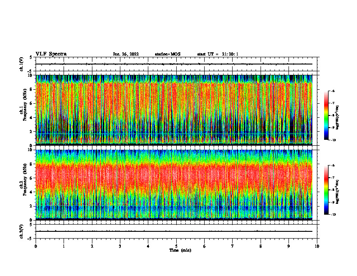Click the "-10" label on ch.2 color scale
The image size is (357, 276).
pyautogui.click(x=333, y=215)
